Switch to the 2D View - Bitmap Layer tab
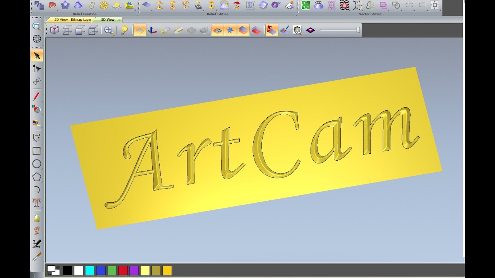495x278 pixels. (72, 20)
